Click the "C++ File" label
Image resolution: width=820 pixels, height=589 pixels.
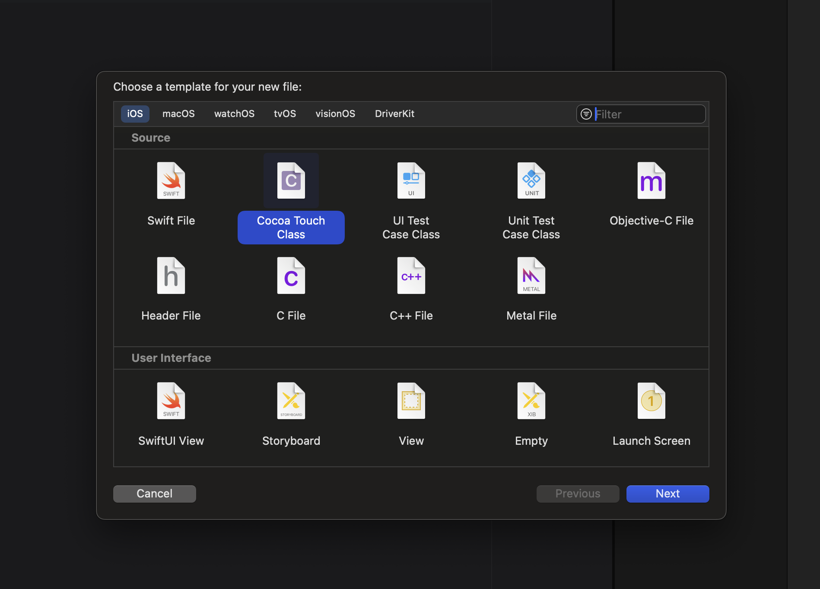pyautogui.click(x=411, y=316)
